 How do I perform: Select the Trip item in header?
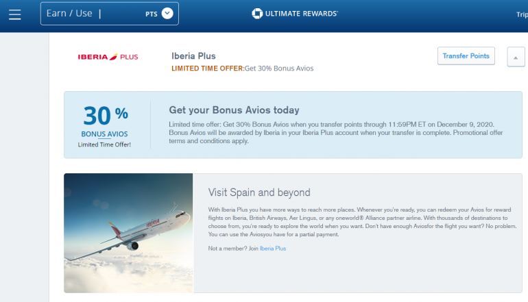click(x=522, y=14)
